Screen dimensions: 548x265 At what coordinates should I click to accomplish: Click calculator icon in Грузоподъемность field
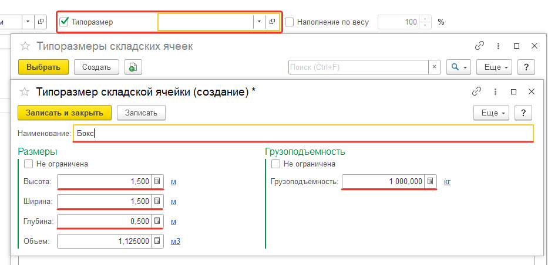tap(430, 182)
